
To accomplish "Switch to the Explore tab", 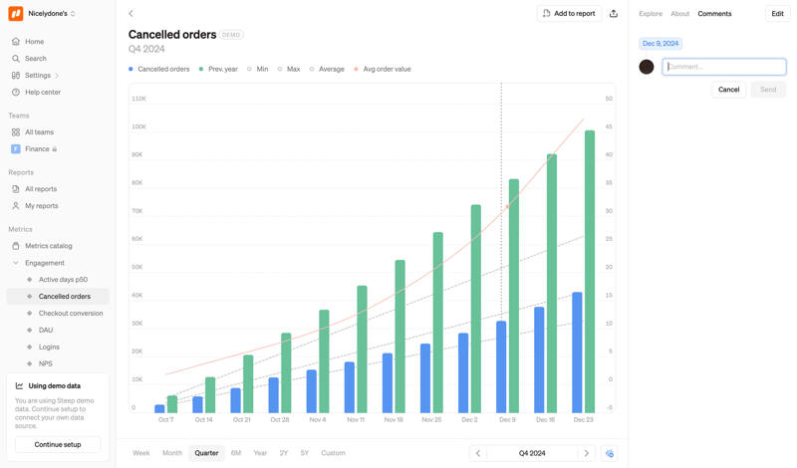I will click(x=651, y=14).
